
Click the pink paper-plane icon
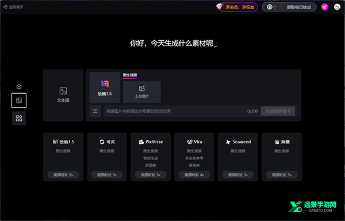(325, 7)
